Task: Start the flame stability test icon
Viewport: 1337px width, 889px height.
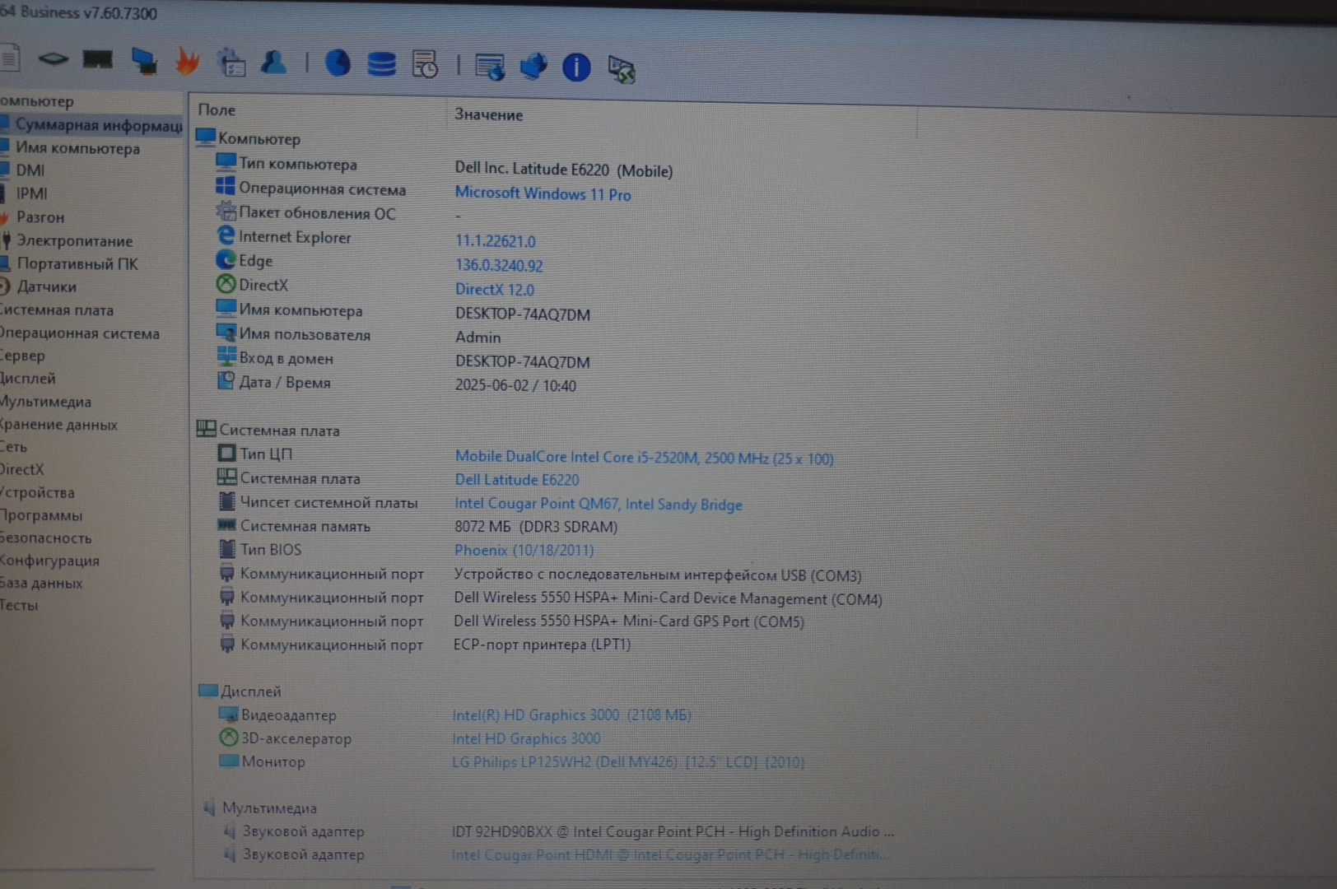Action: coord(188,62)
